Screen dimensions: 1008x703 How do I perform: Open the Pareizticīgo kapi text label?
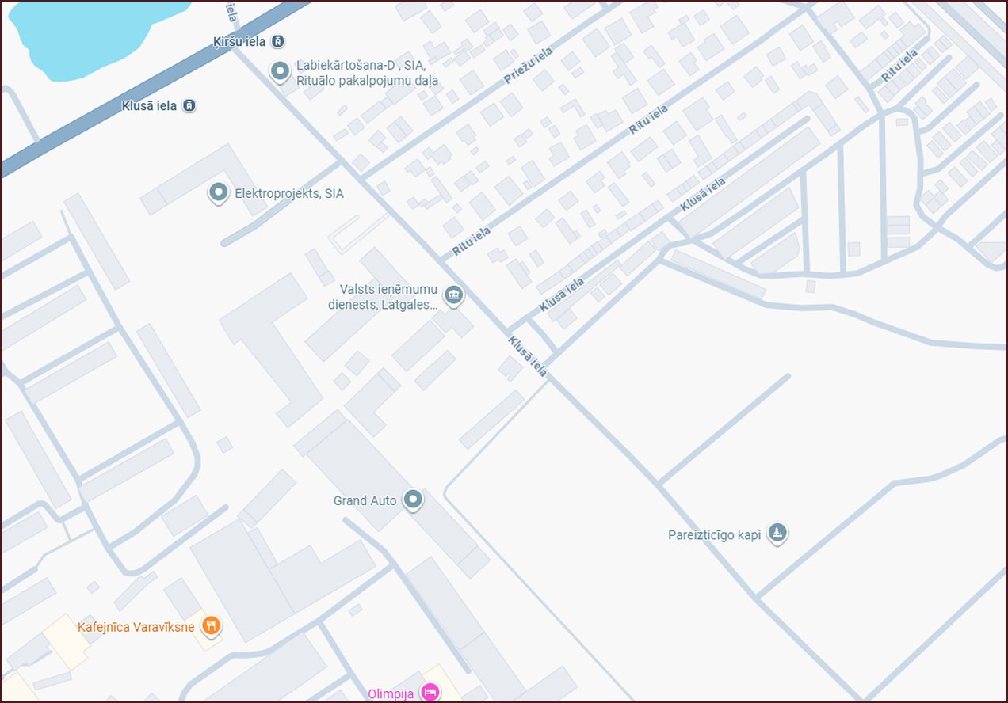[714, 534]
